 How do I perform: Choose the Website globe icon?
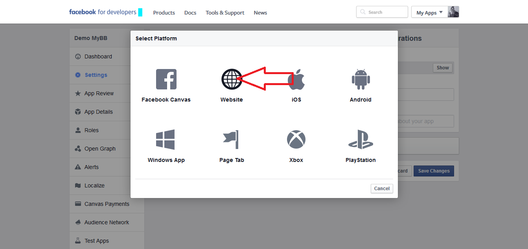coord(232,79)
